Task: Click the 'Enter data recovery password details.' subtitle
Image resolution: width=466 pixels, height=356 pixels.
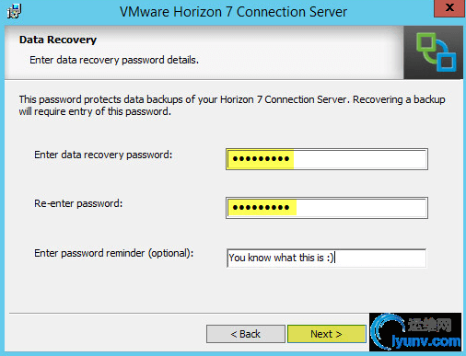Action: coord(114,60)
